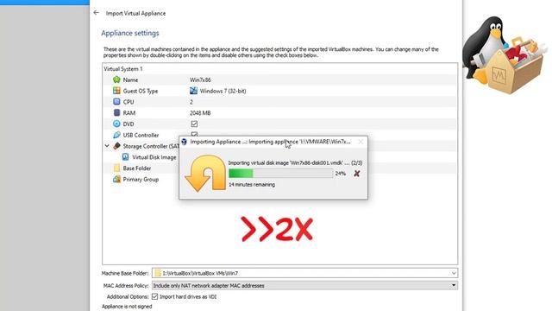552x311 pixels.
Task: Close the Importing Appliance dialog
Action: pos(361,142)
